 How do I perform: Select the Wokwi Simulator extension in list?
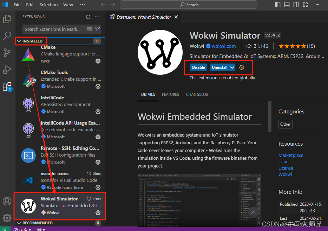(60, 206)
